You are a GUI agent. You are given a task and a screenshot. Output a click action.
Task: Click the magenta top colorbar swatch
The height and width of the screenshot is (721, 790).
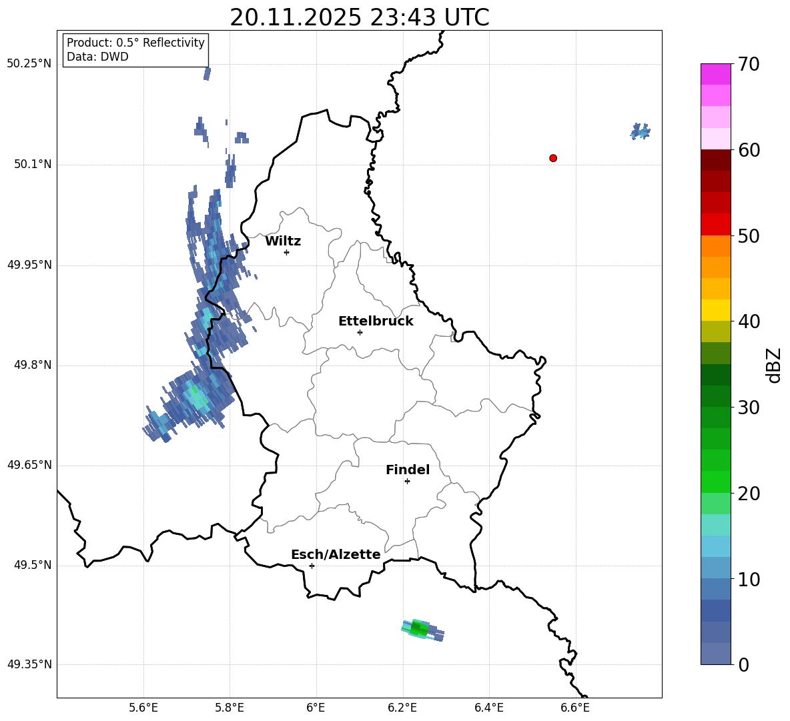tap(716, 74)
